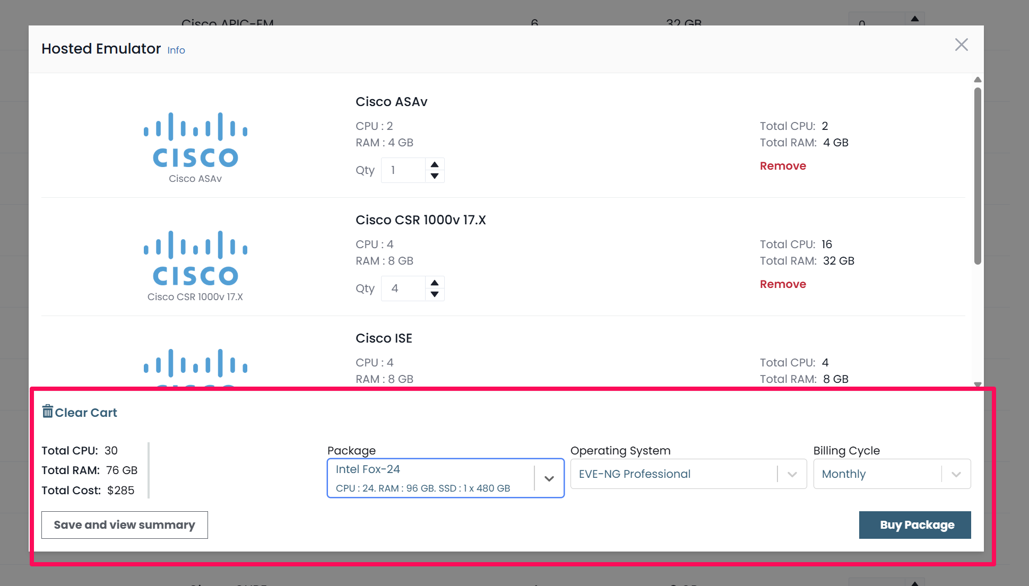Remove Cisco CSR 1000v 17.X from cart
Image resolution: width=1029 pixels, height=586 pixels.
783,284
